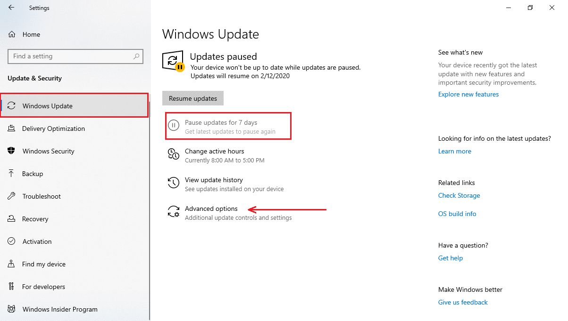
Task: Click the Windows Update sync icon in sidebar
Action: pyautogui.click(x=12, y=106)
